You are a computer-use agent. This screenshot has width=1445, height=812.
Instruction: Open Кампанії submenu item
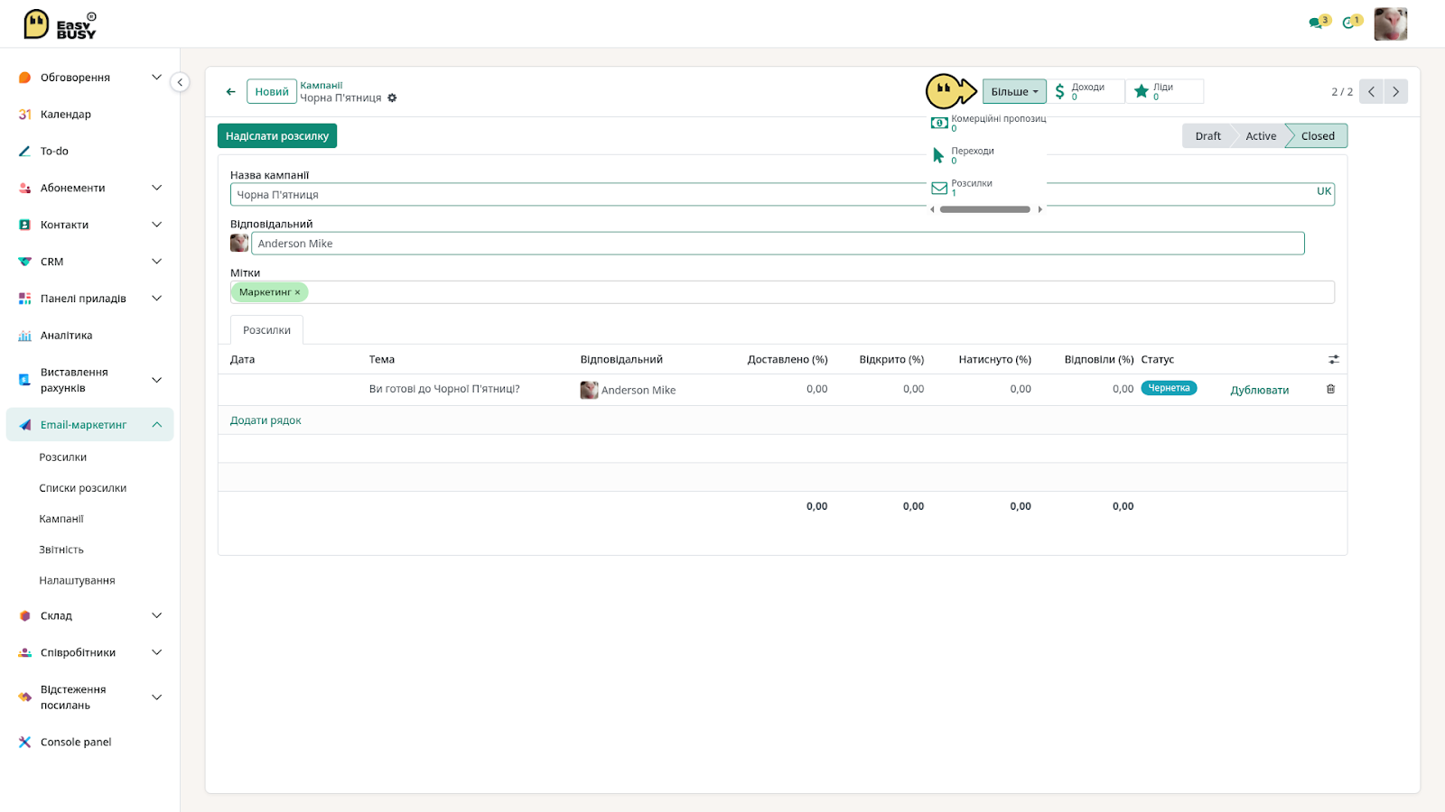click(x=61, y=519)
